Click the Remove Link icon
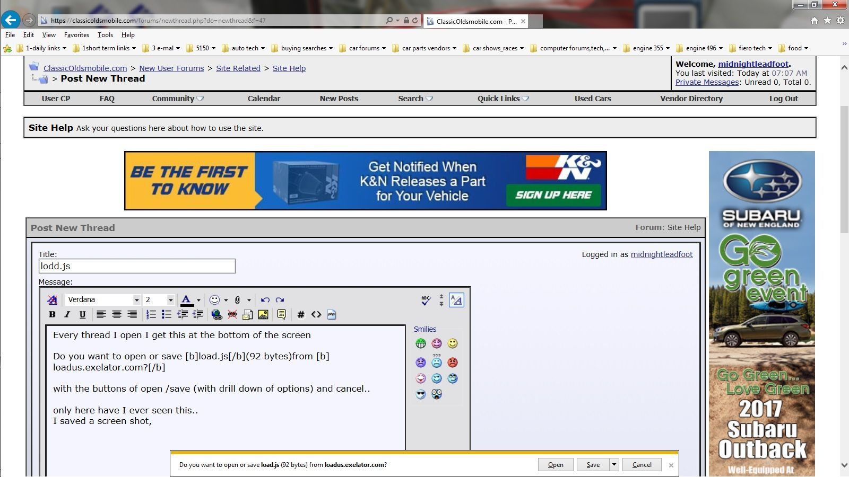Image resolution: width=849 pixels, height=477 pixels. click(232, 314)
